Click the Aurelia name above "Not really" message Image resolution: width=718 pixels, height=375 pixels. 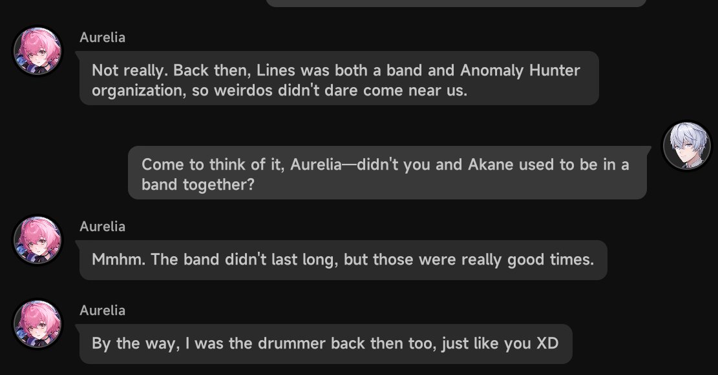click(x=103, y=37)
